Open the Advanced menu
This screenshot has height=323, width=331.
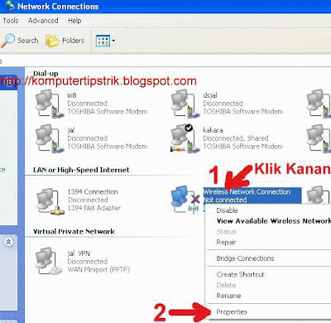click(x=43, y=21)
